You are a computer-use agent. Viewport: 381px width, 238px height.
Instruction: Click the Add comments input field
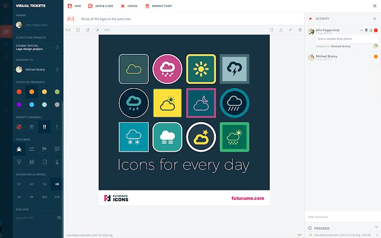[x=343, y=217]
